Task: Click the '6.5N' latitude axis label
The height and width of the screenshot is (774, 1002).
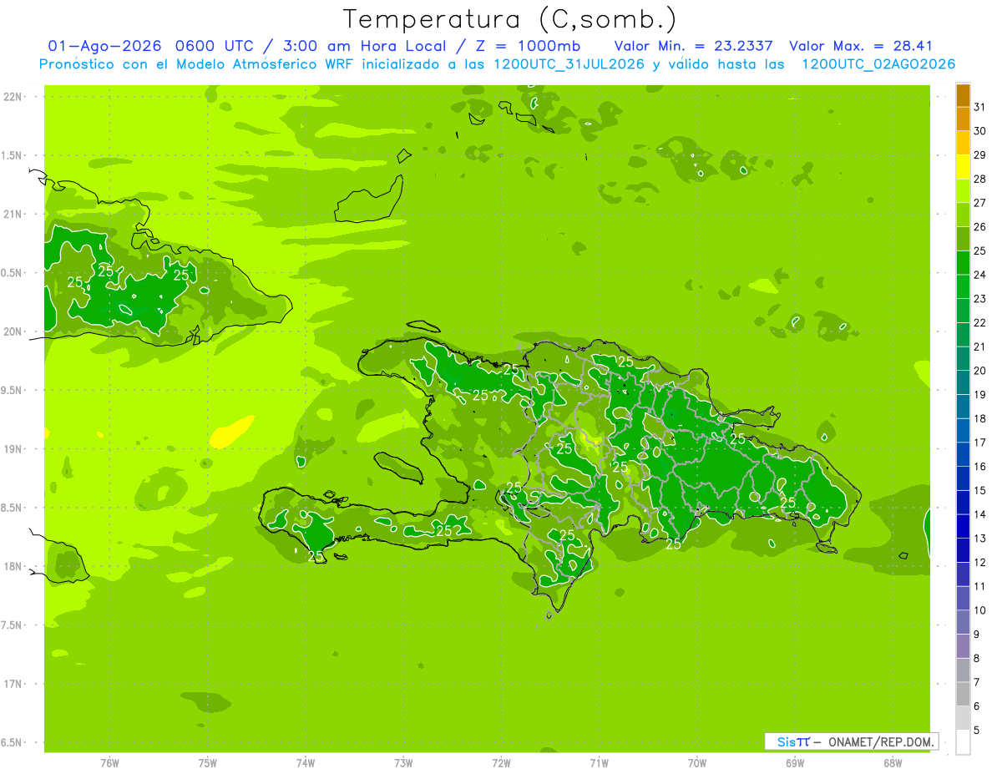Action: click(x=12, y=742)
